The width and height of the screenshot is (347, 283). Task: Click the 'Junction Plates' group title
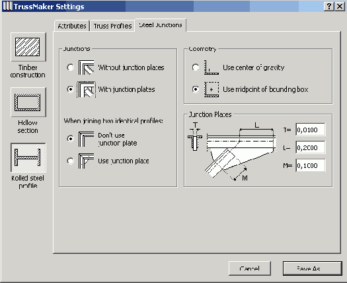[210, 114]
